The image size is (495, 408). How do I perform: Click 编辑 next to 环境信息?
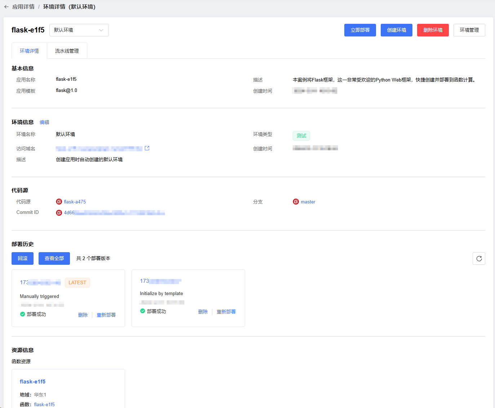click(44, 122)
